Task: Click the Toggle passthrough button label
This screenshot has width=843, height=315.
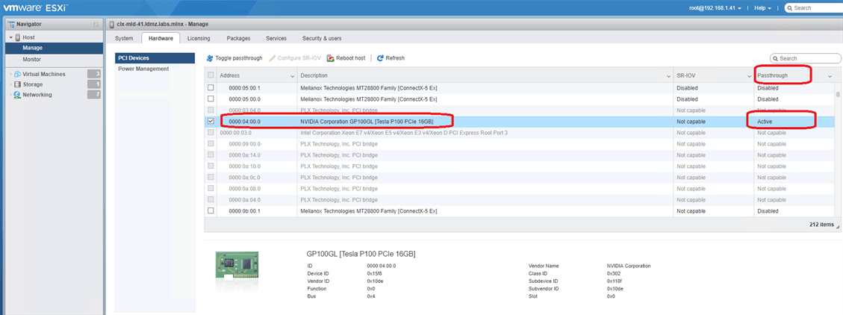Action: [x=239, y=58]
